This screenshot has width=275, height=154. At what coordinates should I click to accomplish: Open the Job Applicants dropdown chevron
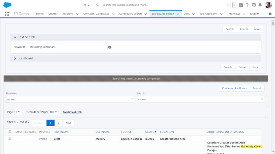point(221,14)
